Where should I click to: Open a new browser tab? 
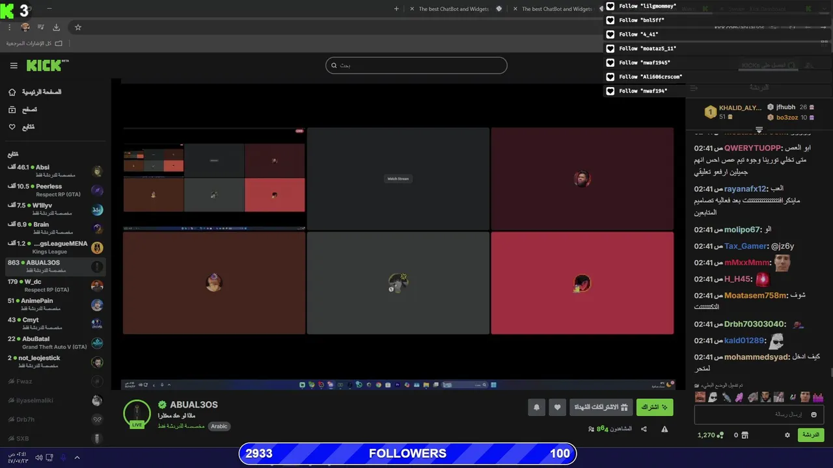[x=396, y=9]
